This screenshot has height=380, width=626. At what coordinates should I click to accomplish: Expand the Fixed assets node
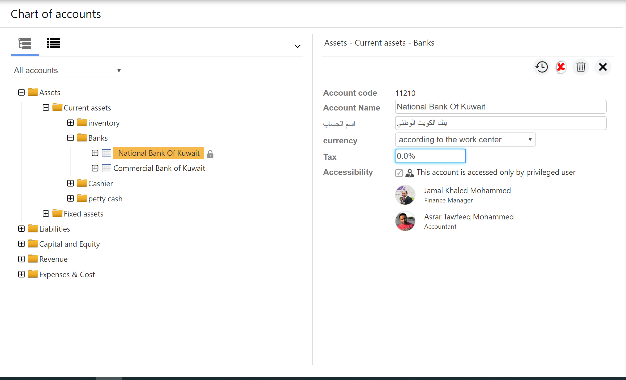pos(46,214)
